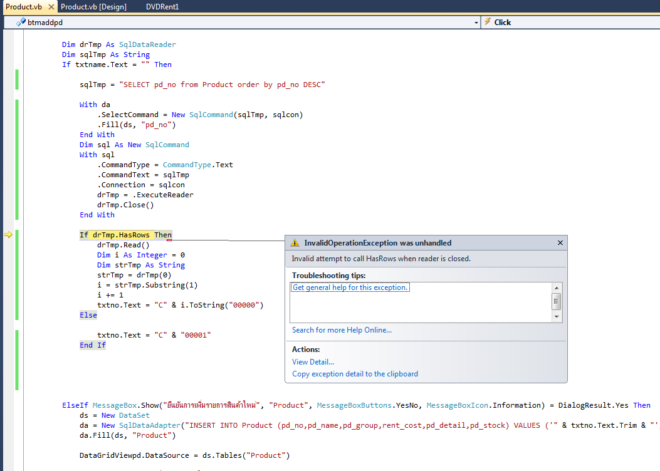
Task: Click the '.Connection = sqlcon' line
Action: click(x=141, y=185)
